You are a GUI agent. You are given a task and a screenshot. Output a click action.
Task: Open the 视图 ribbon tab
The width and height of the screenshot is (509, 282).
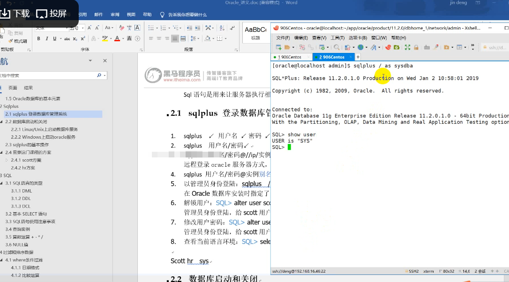pos(131,15)
